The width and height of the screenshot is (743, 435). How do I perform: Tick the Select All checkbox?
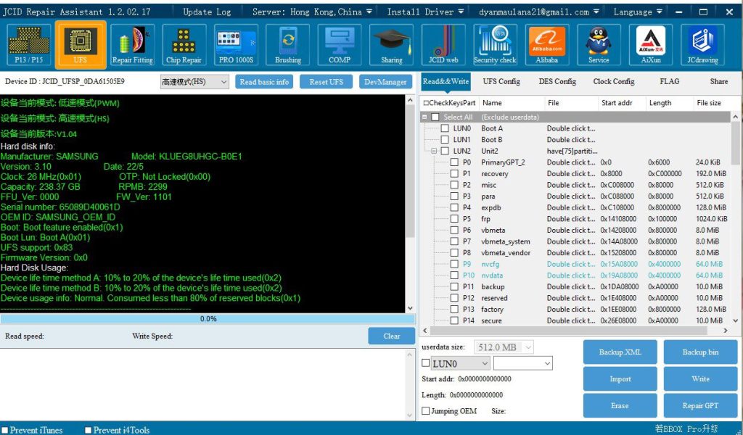click(x=435, y=117)
